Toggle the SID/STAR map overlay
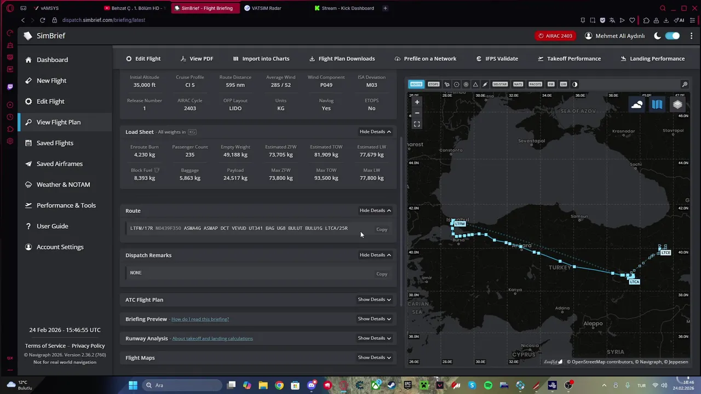 coord(500,84)
